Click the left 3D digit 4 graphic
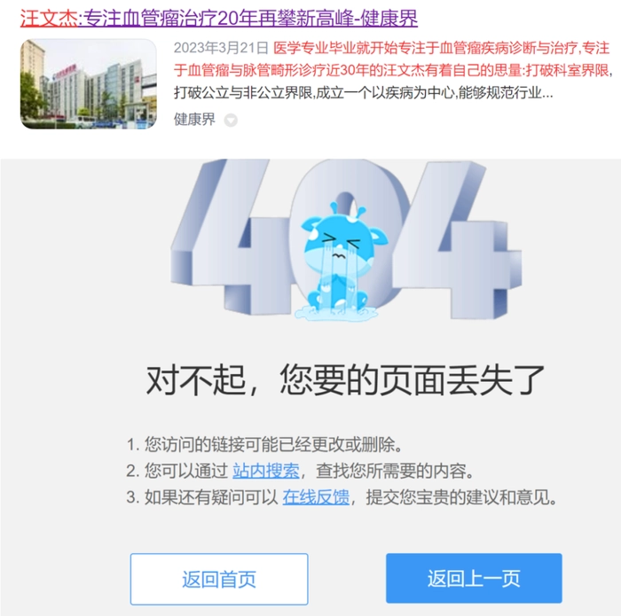621x616 pixels. 225,238
